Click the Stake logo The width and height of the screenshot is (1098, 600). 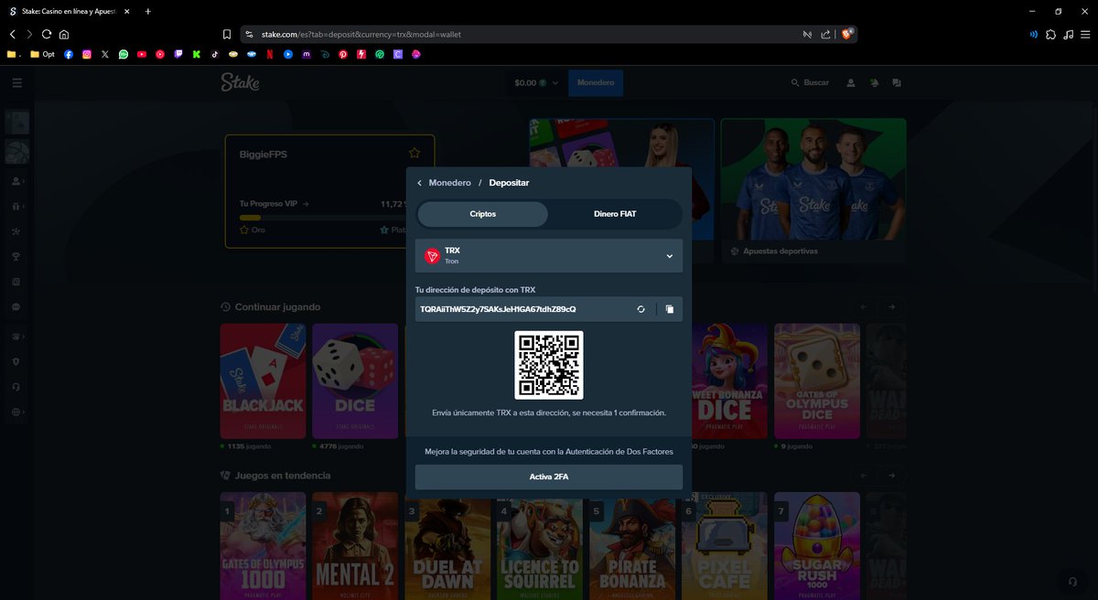[240, 83]
